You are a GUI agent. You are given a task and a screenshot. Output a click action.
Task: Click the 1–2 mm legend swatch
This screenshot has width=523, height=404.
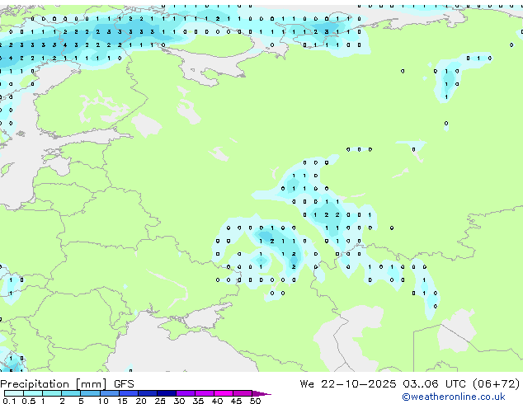[52, 393]
